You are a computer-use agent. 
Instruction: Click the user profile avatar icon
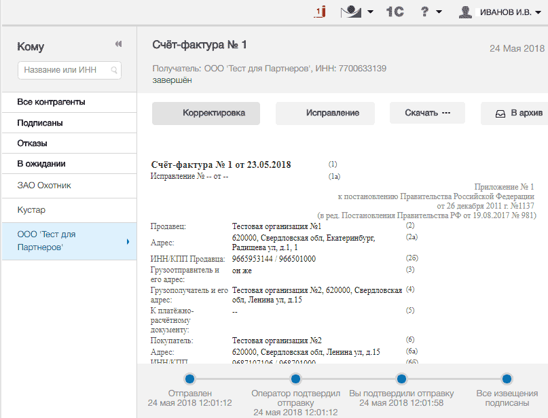[x=465, y=12]
